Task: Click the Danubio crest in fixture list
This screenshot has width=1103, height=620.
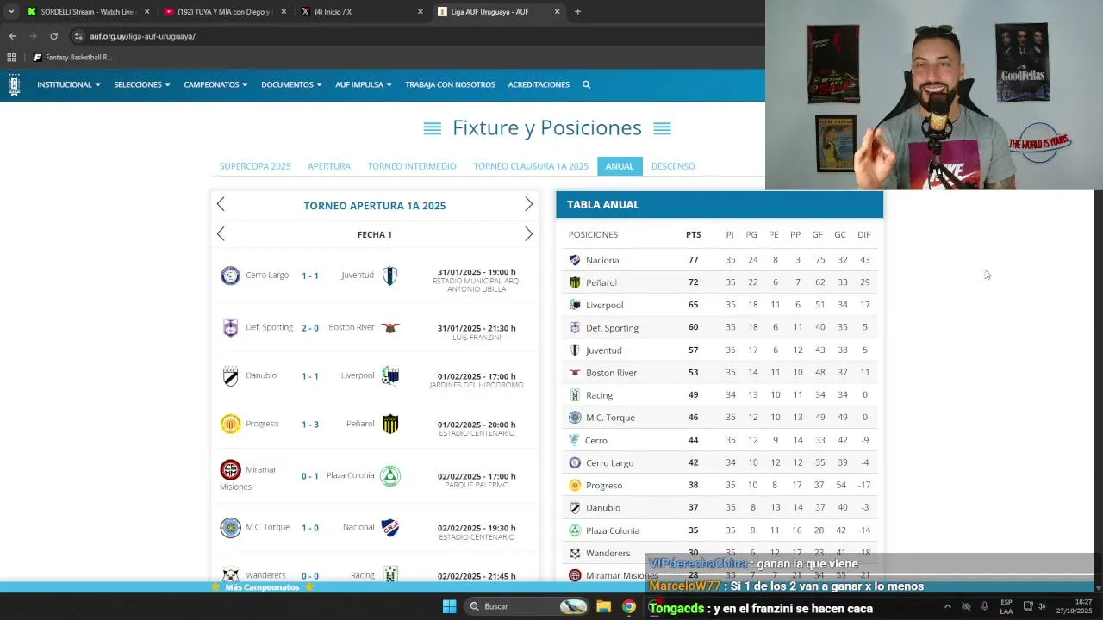Action: tap(230, 376)
